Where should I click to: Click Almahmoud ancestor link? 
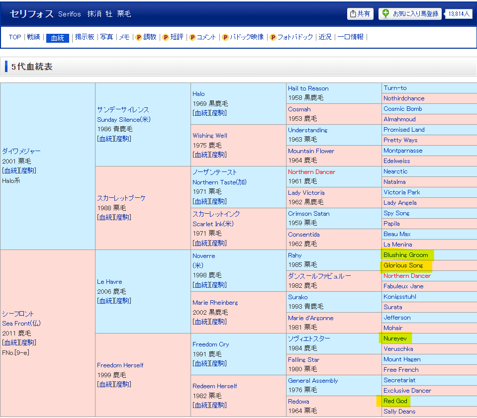point(399,119)
